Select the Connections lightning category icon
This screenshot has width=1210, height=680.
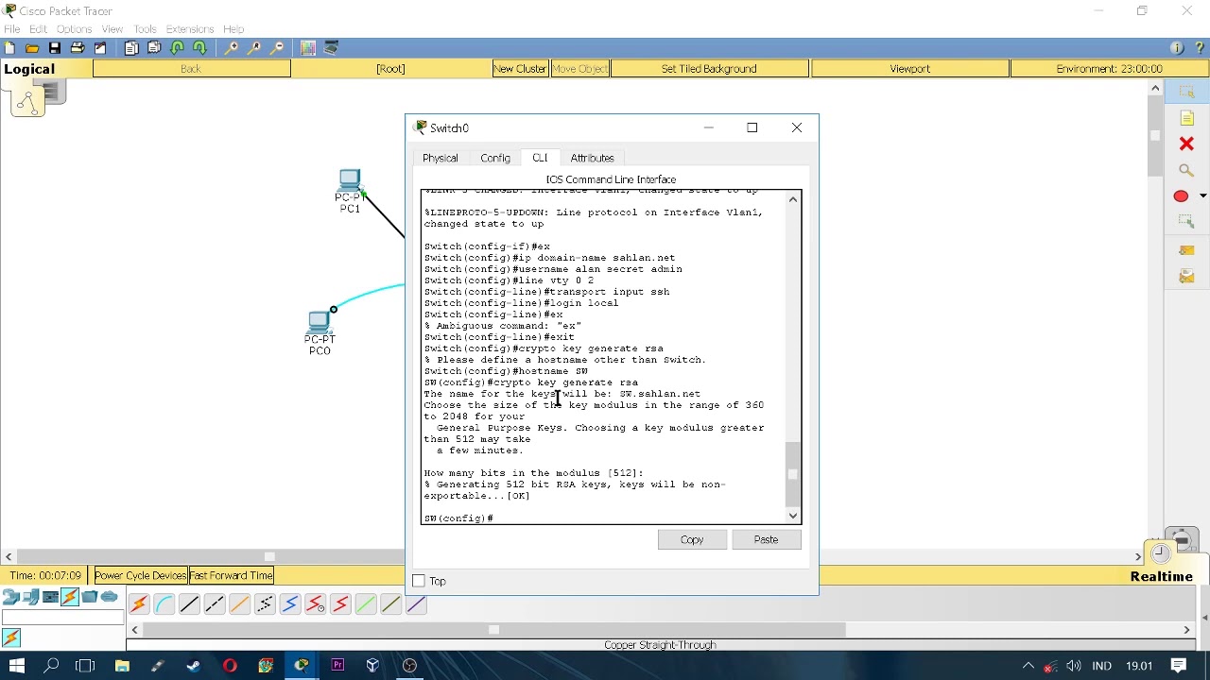pos(70,597)
